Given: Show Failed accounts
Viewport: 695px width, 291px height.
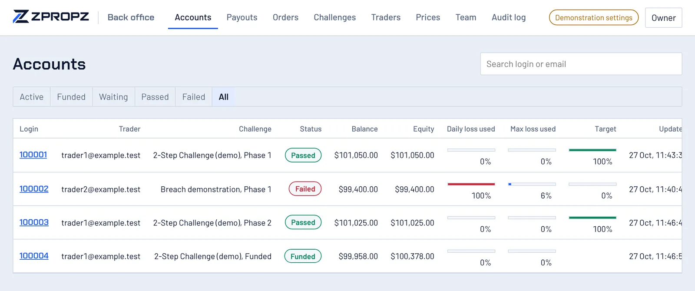Looking at the screenshot, I should pos(194,97).
